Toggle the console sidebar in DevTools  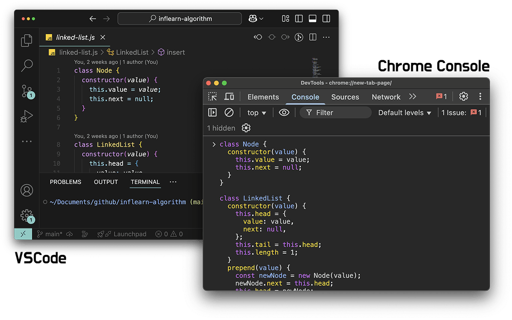[213, 113]
